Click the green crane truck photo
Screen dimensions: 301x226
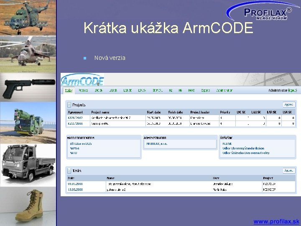coord(28,123)
